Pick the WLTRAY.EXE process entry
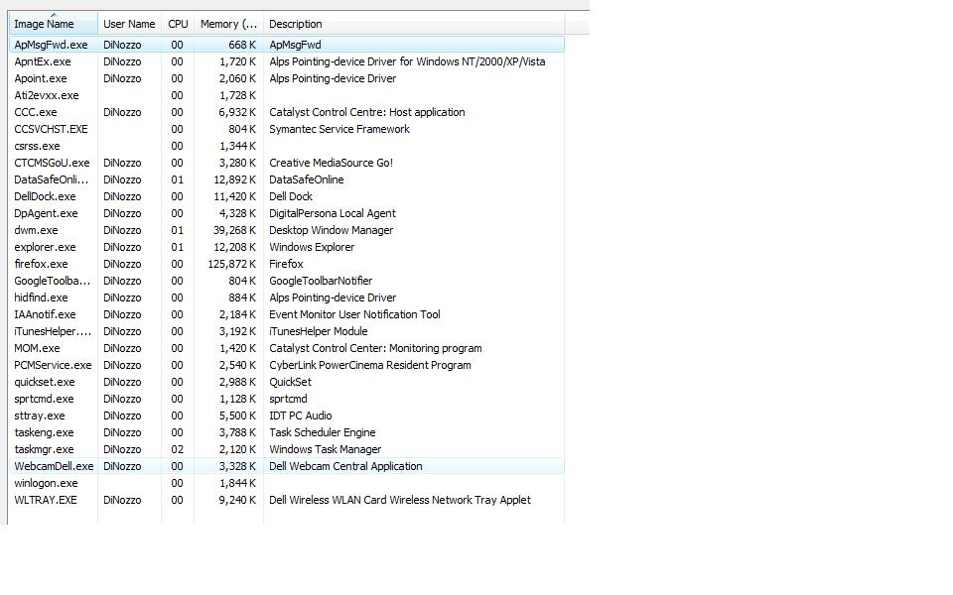Image resolution: width=953 pixels, height=595 pixels. pyautogui.click(x=46, y=500)
